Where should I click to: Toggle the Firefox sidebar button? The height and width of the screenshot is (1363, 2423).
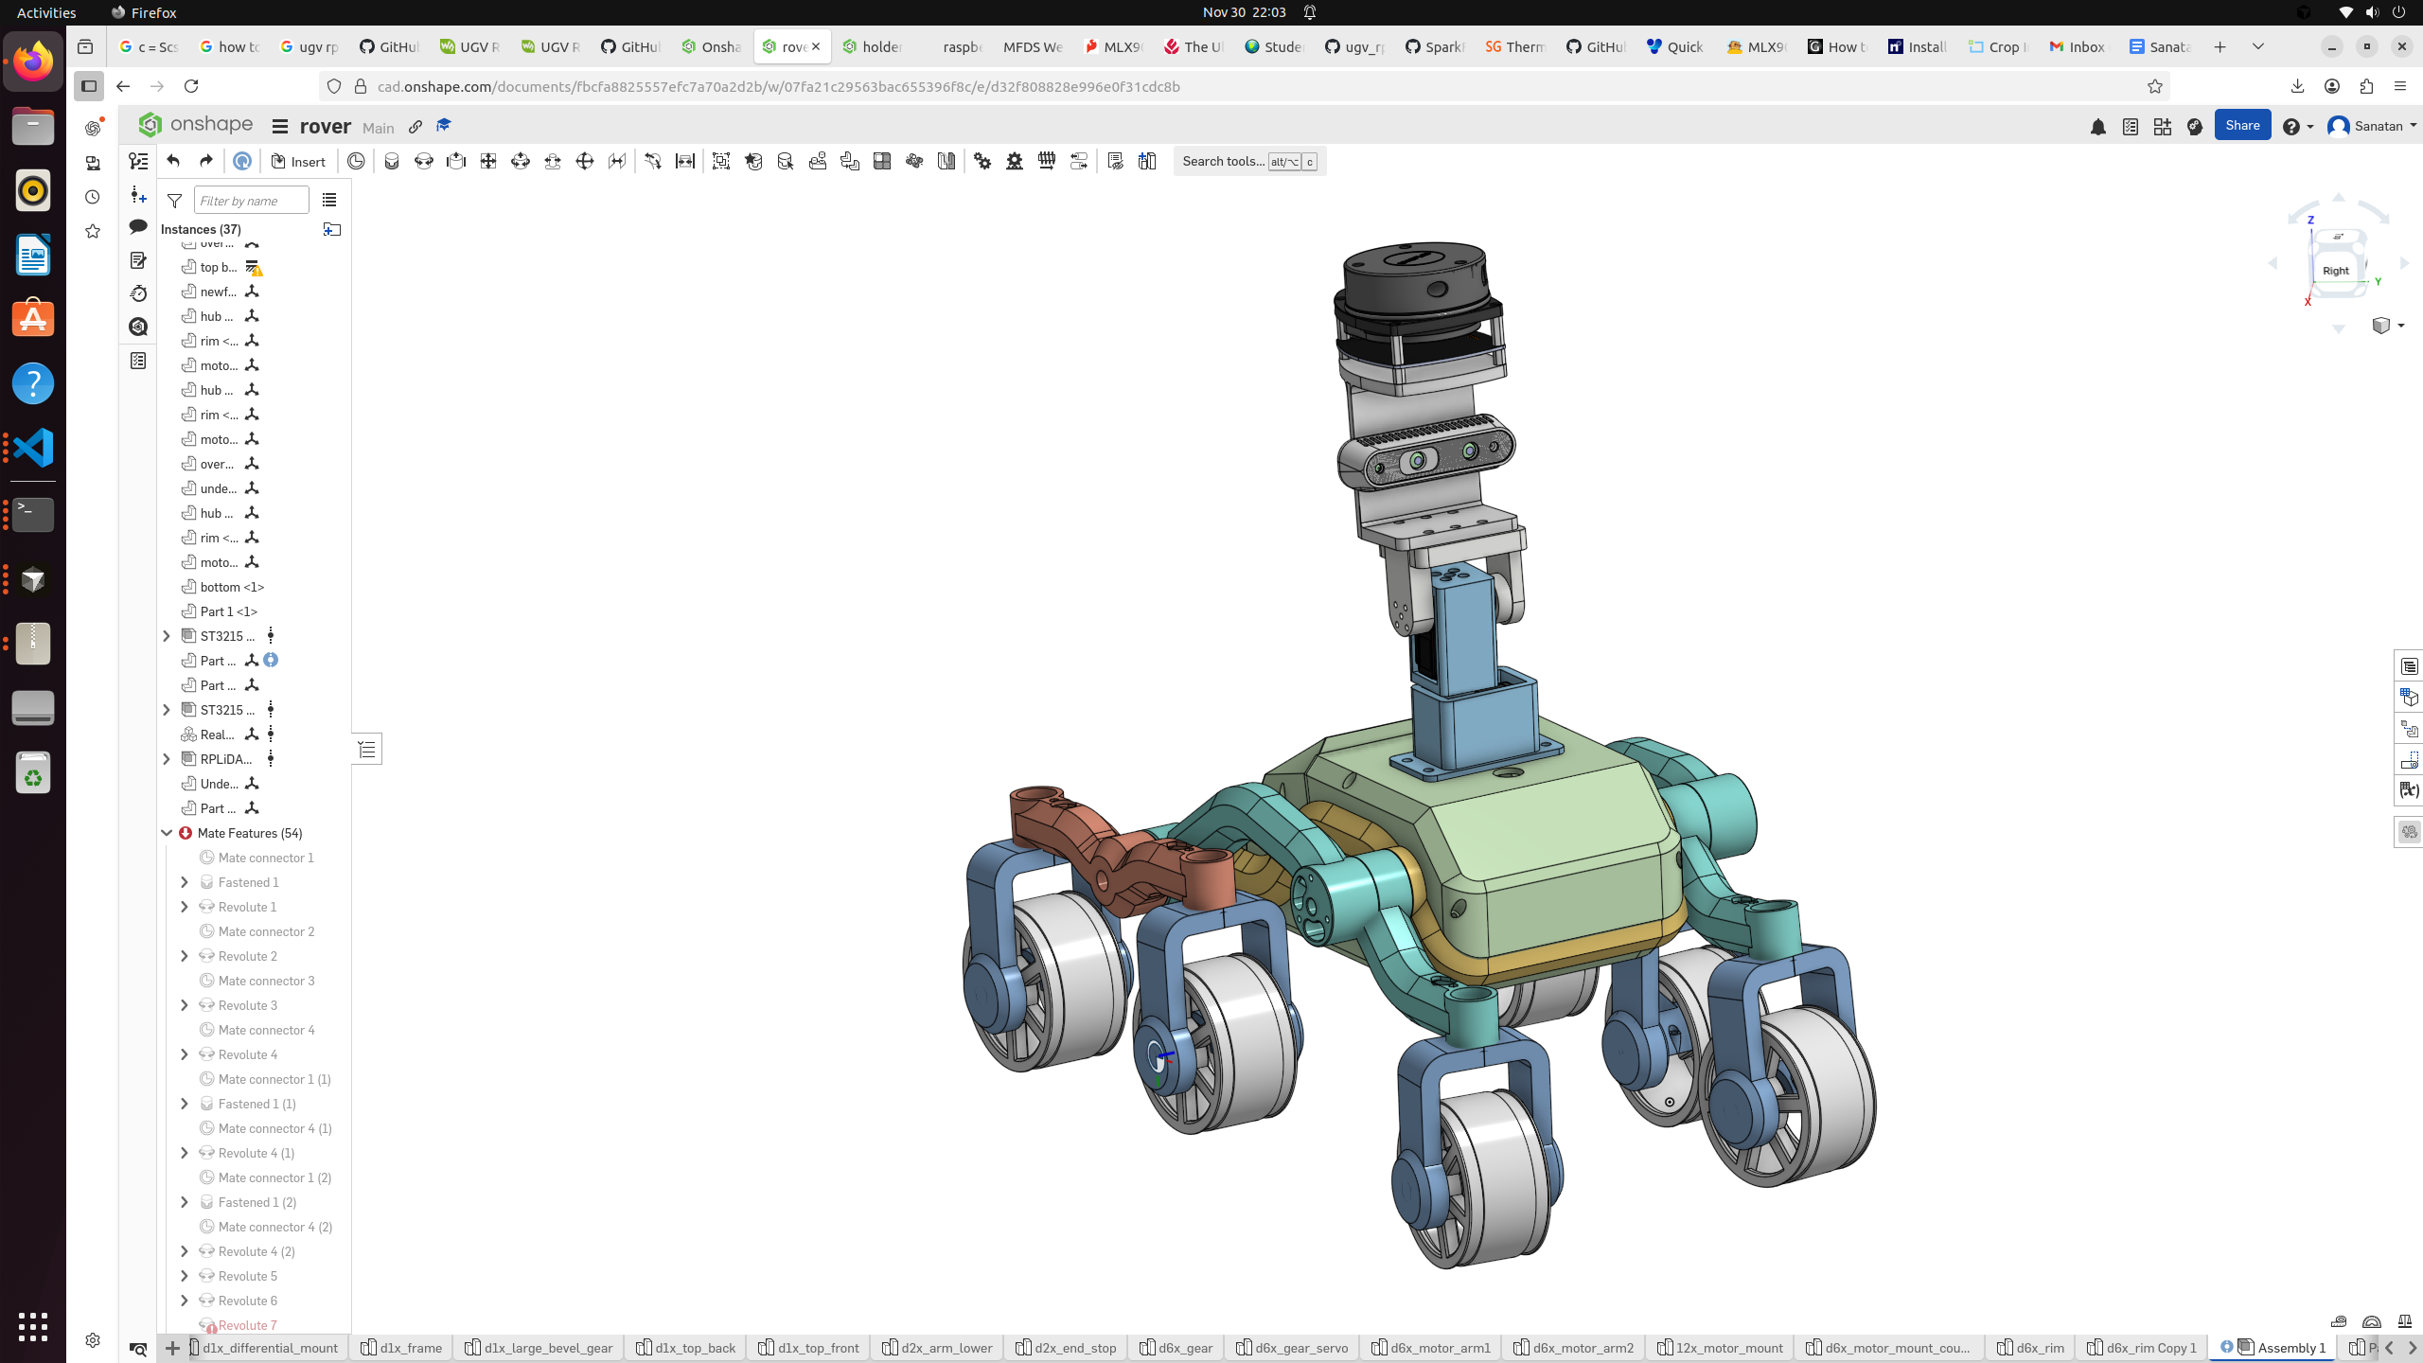tap(89, 86)
